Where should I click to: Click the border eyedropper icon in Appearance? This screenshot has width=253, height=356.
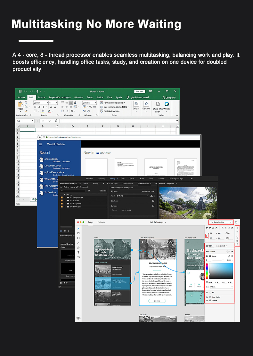(229, 256)
